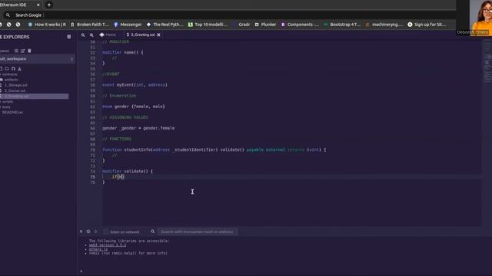Toggle the terminal panel collapse icon

81,232
